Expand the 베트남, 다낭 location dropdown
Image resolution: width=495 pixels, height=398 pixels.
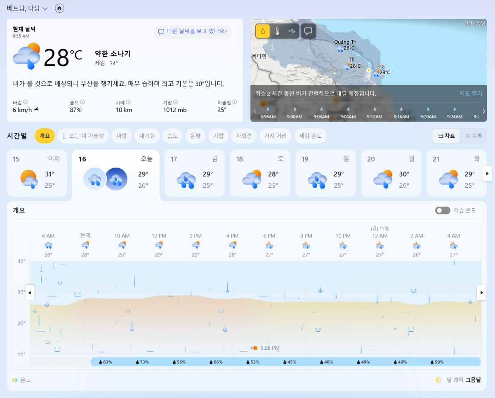pyautogui.click(x=27, y=8)
